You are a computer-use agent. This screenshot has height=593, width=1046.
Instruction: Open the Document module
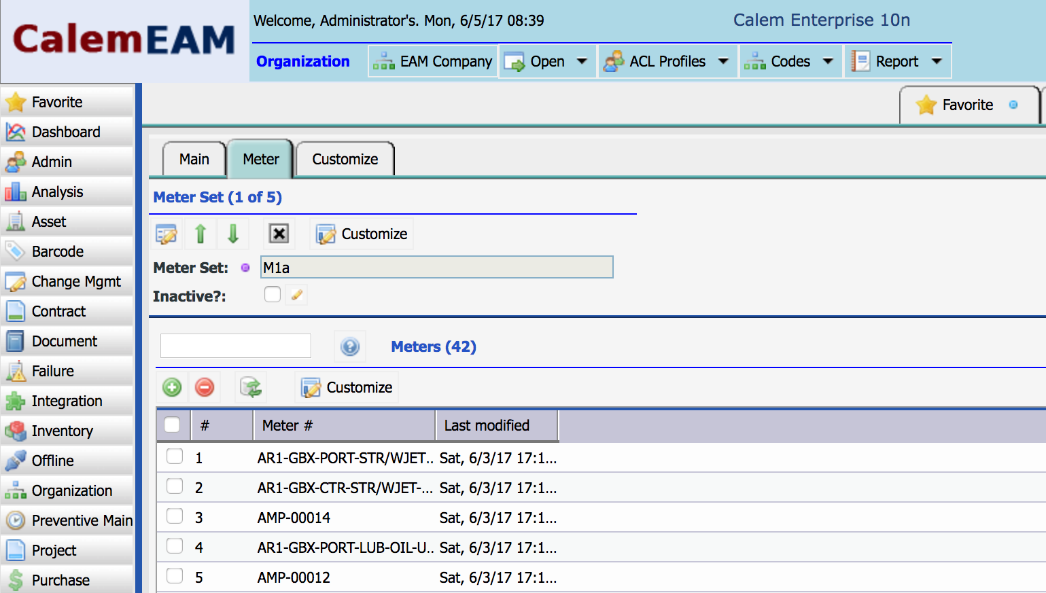coord(67,341)
